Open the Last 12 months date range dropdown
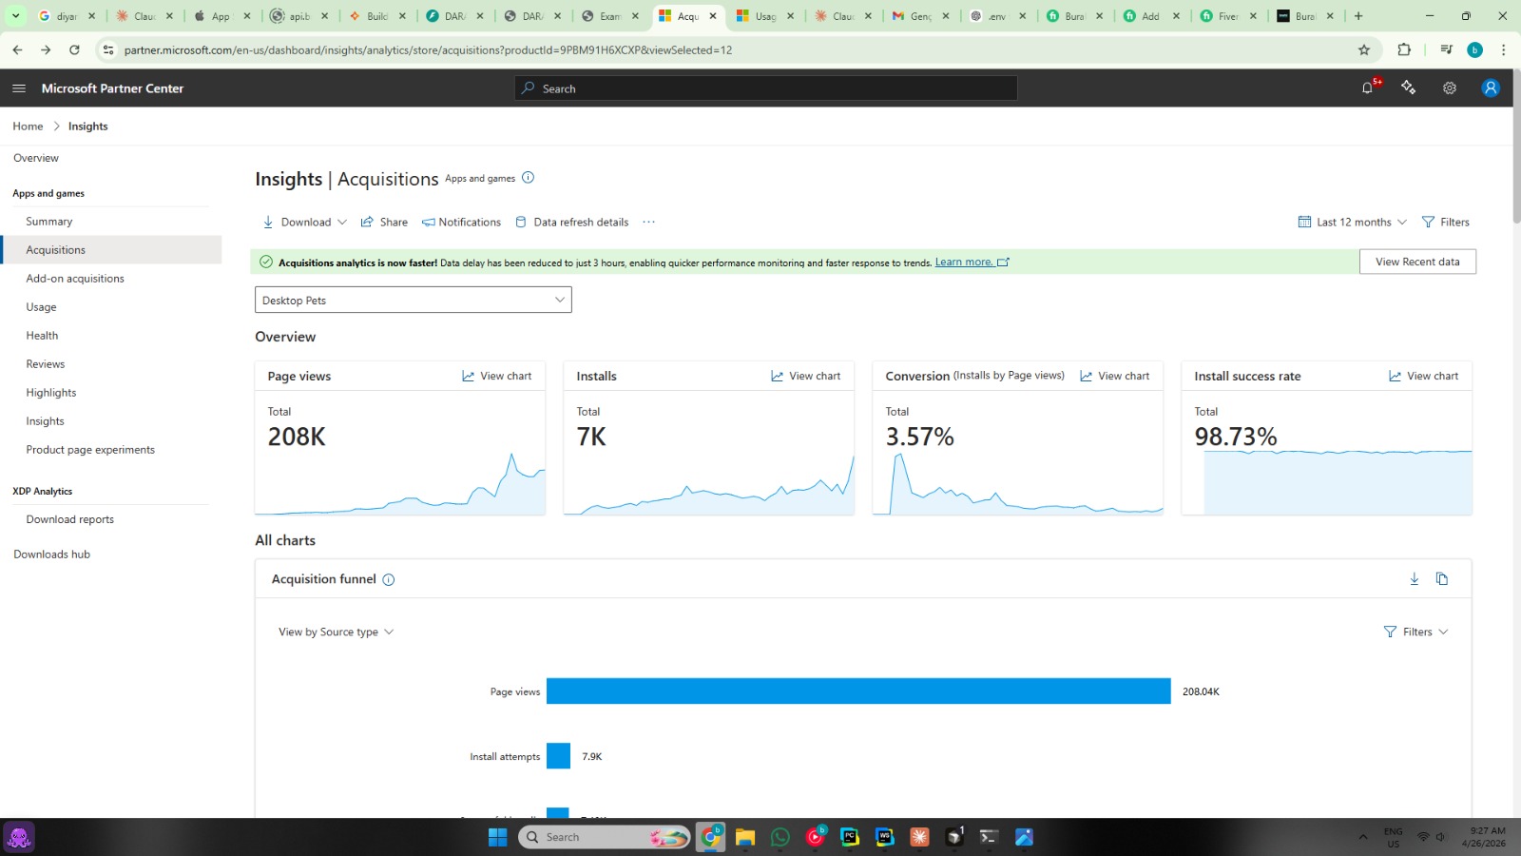1521x856 pixels. click(x=1352, y=223)
